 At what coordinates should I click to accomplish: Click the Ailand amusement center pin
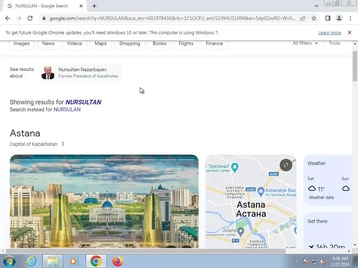241,232
